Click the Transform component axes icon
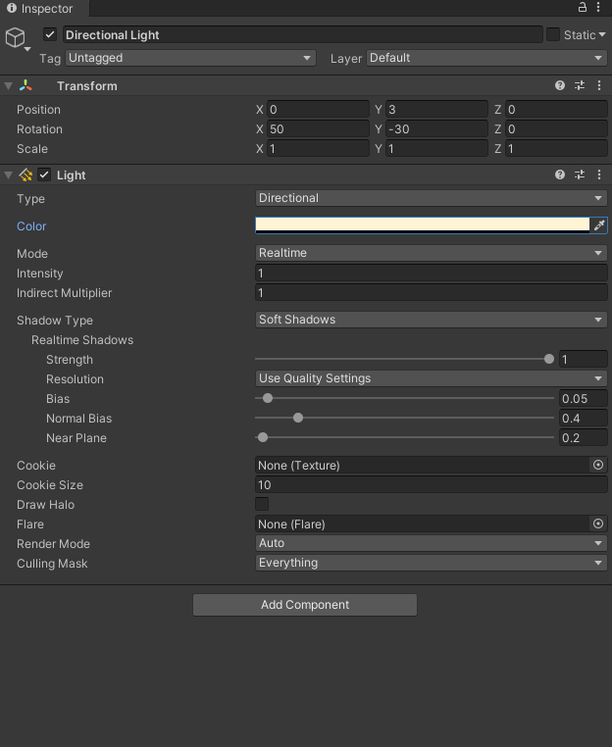This screenshot has width=612, height=747. point(25,85)
